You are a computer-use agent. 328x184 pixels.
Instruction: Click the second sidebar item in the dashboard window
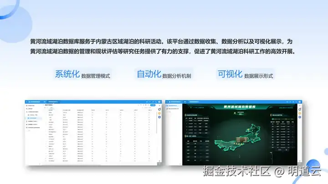coord(174,109)
